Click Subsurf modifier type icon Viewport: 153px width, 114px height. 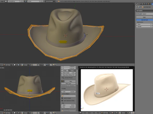point(140,14)
